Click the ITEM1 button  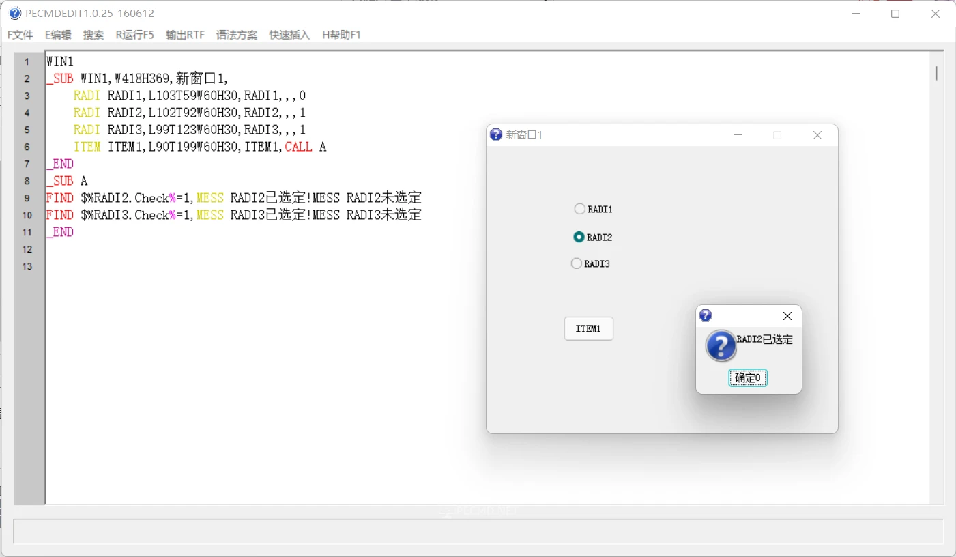coord(589,328)
